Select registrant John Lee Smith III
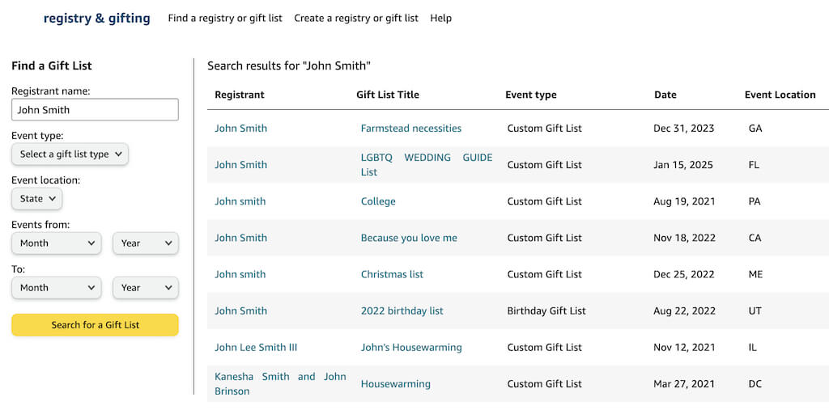Viewport: 829px width, 410px height. coord(256,347)
